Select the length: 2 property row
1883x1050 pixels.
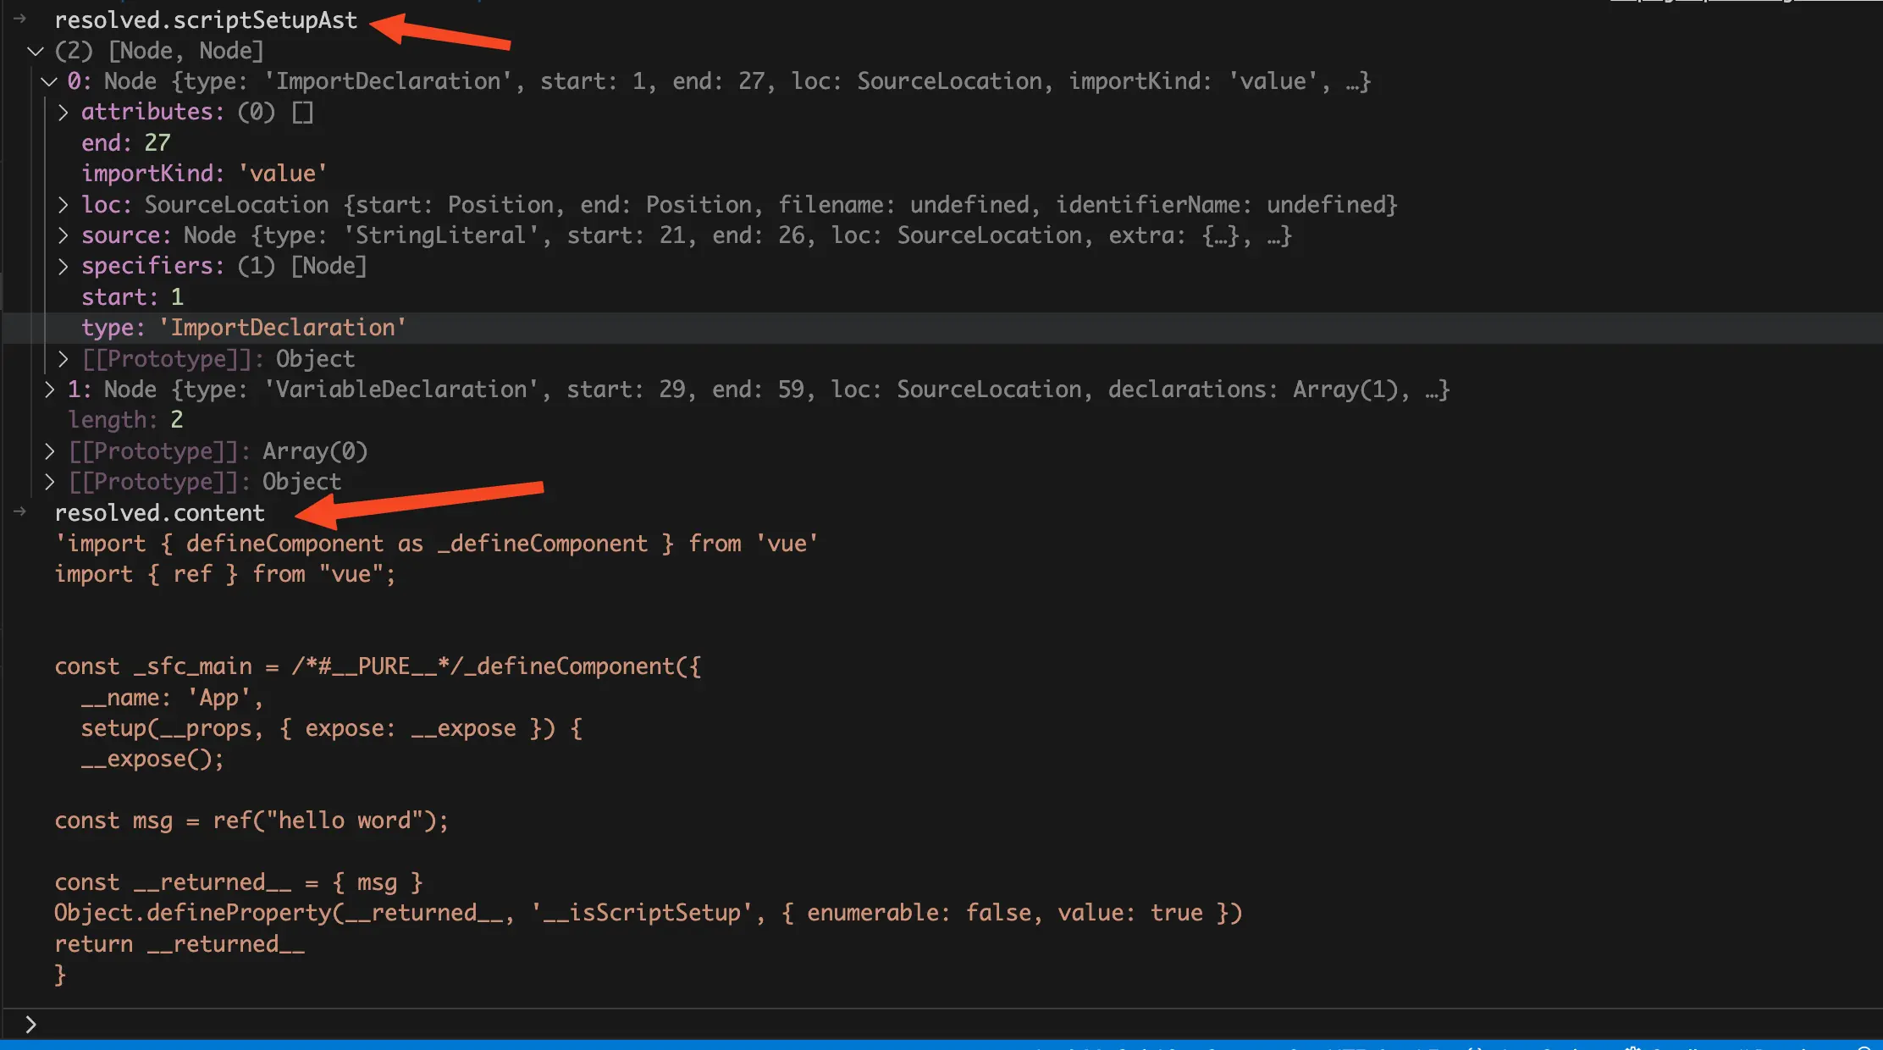tap(125, 420)
